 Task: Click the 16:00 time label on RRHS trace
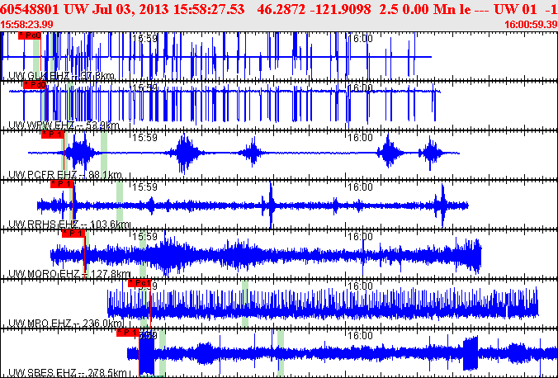pos(360,187)
